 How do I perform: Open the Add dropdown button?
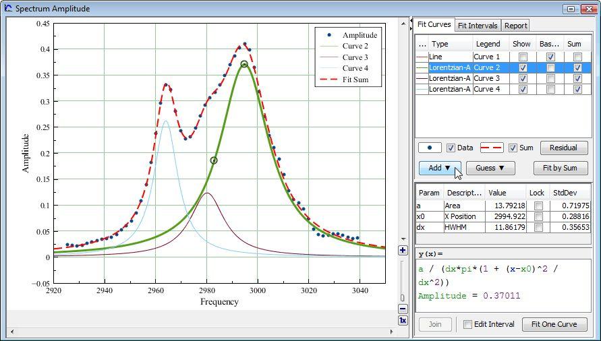440,168
